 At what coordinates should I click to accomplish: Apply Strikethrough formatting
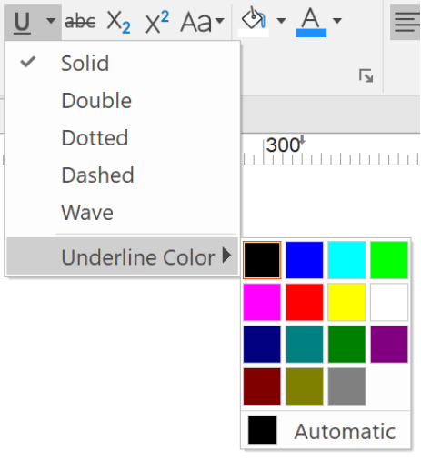click(80, 22)
